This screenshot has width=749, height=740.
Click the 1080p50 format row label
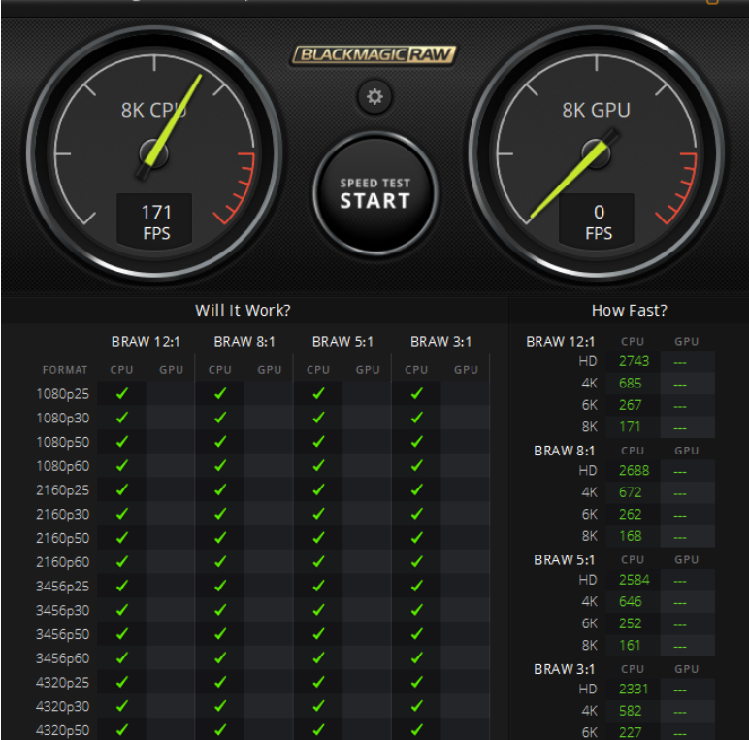(62, 442)
